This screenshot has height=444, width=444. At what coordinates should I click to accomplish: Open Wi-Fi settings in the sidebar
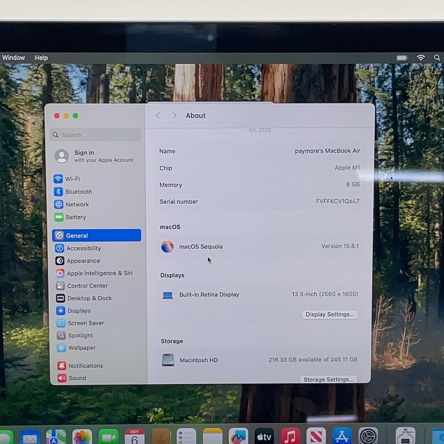[x=67, y=179]
